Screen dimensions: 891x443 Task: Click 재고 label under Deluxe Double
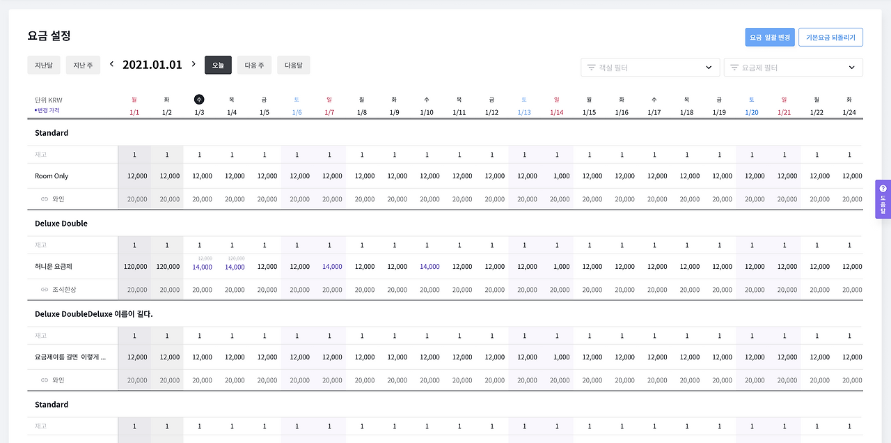coord(40,245)
